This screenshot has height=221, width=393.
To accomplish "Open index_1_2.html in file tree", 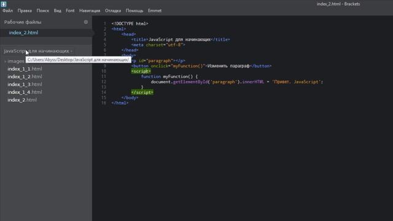I will pyautogui.click(x=25, y=77).
